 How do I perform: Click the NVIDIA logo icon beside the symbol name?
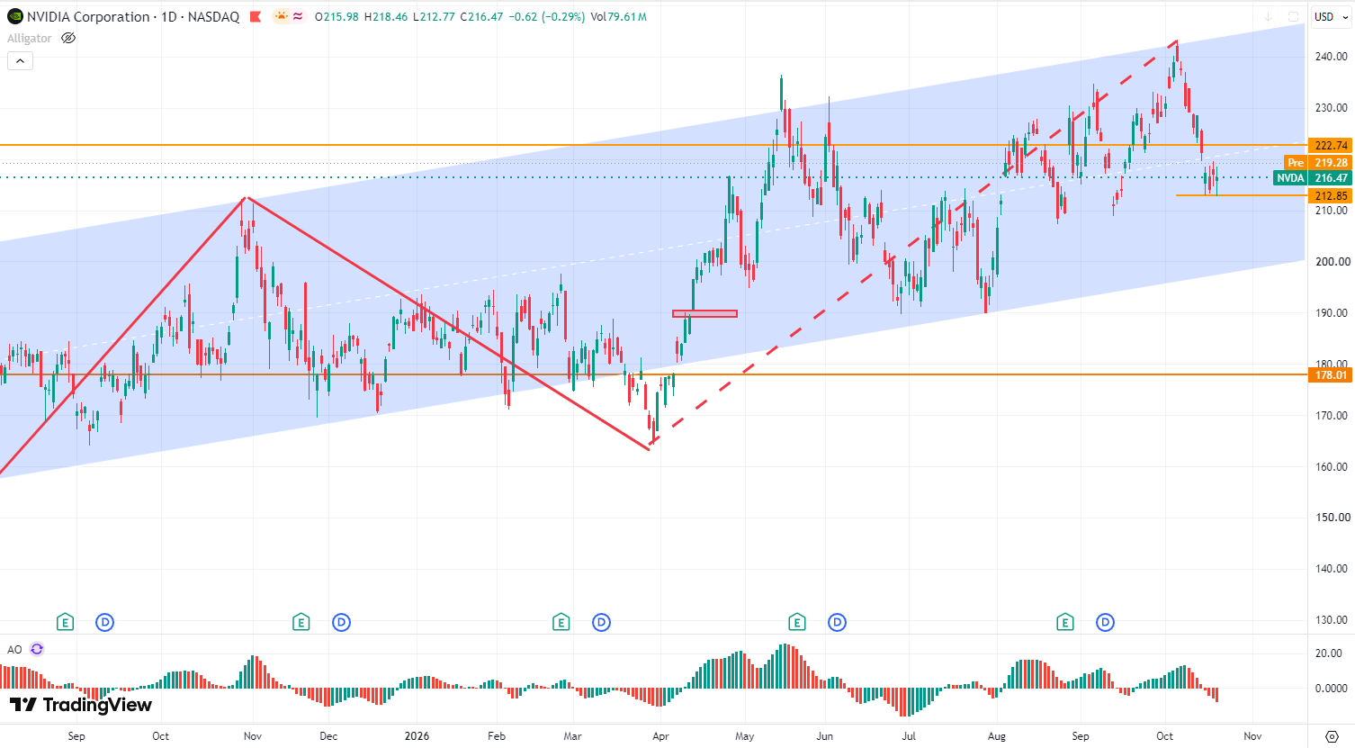[14, 16]
